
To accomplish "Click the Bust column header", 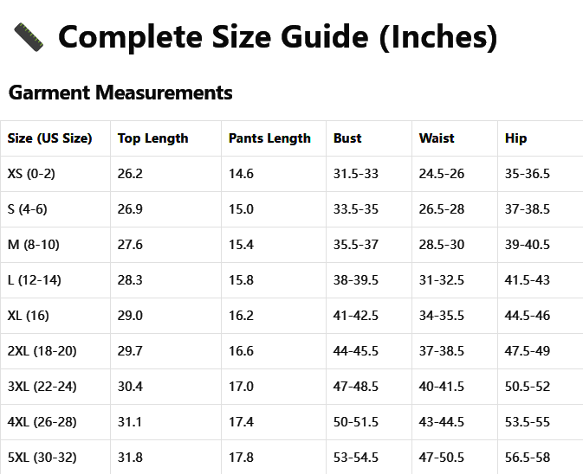I will point(347,138).
